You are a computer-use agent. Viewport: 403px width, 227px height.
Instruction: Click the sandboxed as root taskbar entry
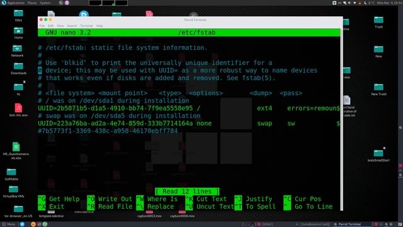pyautogui.click(x=312, y=224)
